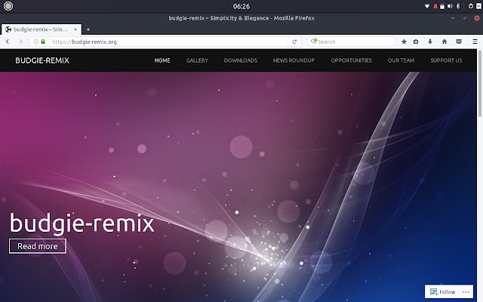
Task: Open the OUR TEAM menu item
Action: tap(401, 60)
